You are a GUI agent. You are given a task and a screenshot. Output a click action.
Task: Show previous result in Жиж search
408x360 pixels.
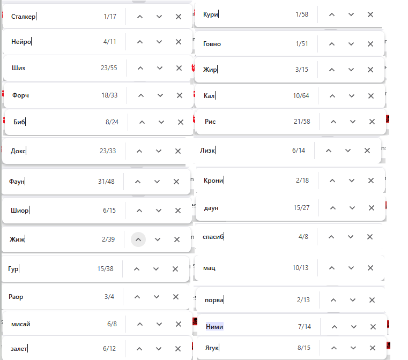[x=138, y=239]
